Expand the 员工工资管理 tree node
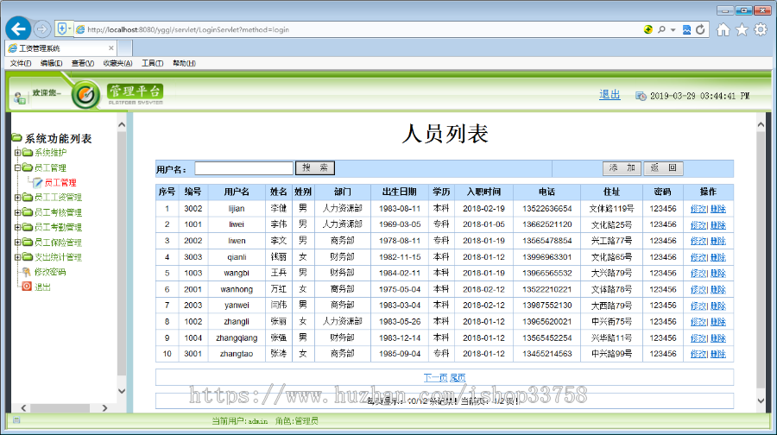 pyautogui.click(x=17, y=197)
